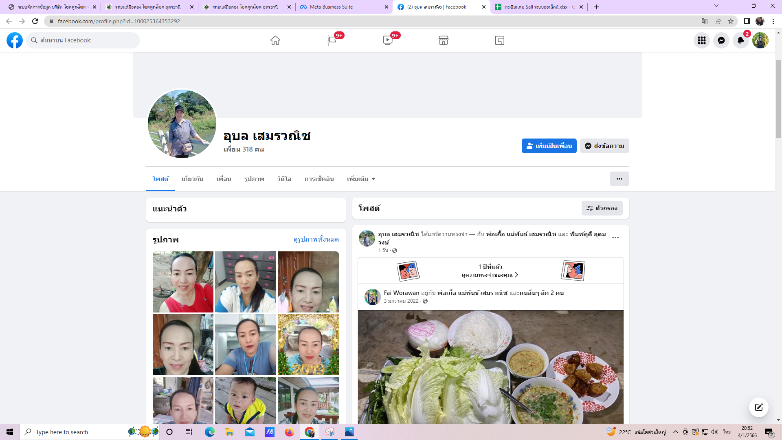
Task: Expand the เพิ่มเติม dropdown in profile tabs
Action: pyautogui.click(x=361, y=179)
